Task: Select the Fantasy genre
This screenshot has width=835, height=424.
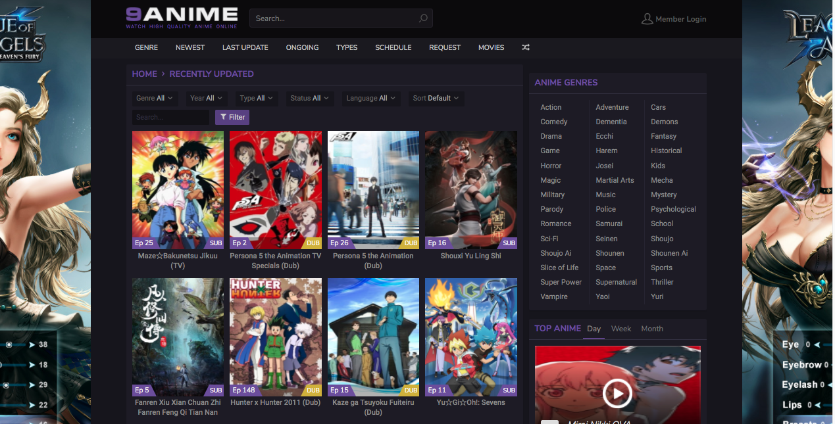Action: (663, 136)
